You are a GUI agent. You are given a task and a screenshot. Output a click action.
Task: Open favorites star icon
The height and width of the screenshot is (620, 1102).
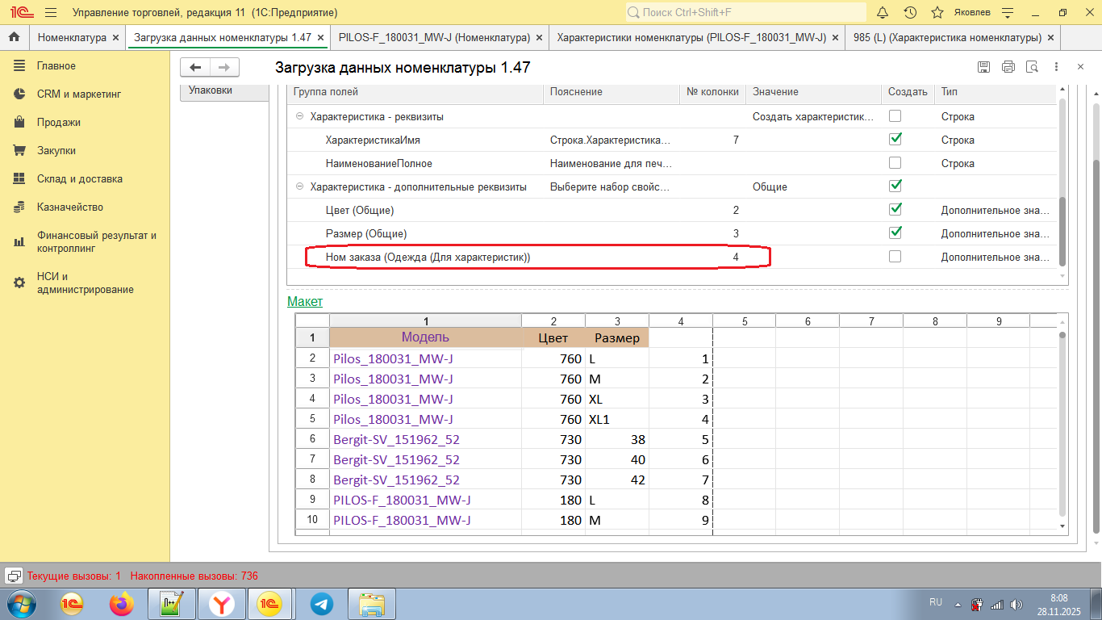pos(937,13)
